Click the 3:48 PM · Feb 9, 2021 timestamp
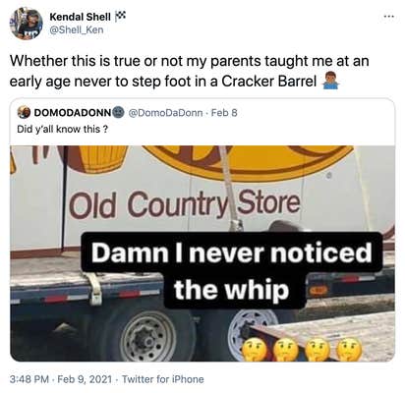The height and width of the screenshot is (393, 405). 61,379
